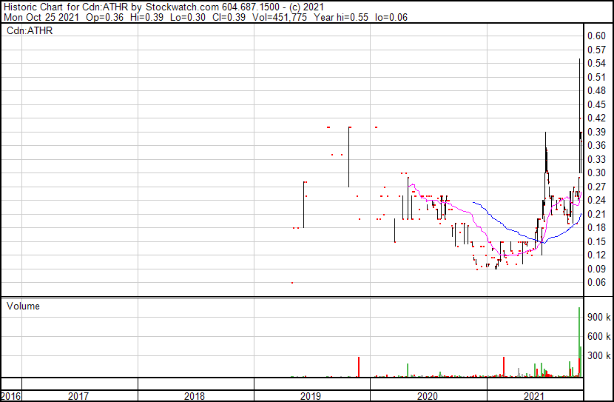Click the Volume panel label
The image size is (614, 402).
pyautogui.click(x=23, y=306)
